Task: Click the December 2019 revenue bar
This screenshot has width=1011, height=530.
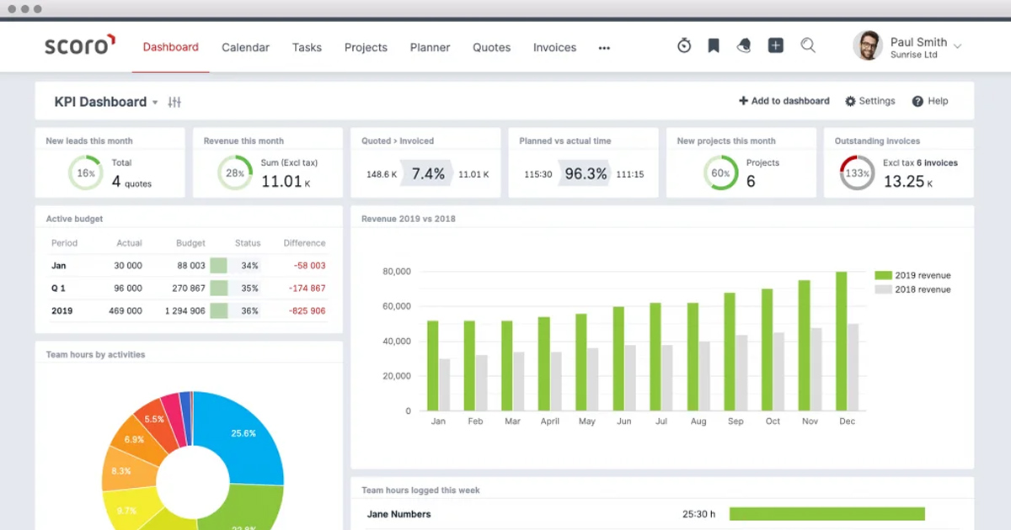Action: pyautogui.click(x=841, y=341)
